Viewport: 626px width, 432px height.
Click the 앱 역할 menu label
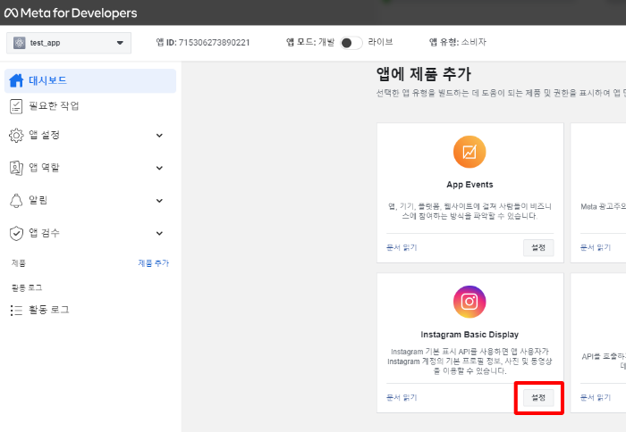click(x=44, y=168)
